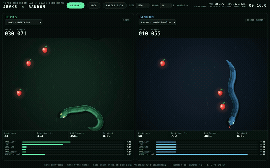
Task: Click the SEEDED RANDOM badge
Action: coord(255,20)
